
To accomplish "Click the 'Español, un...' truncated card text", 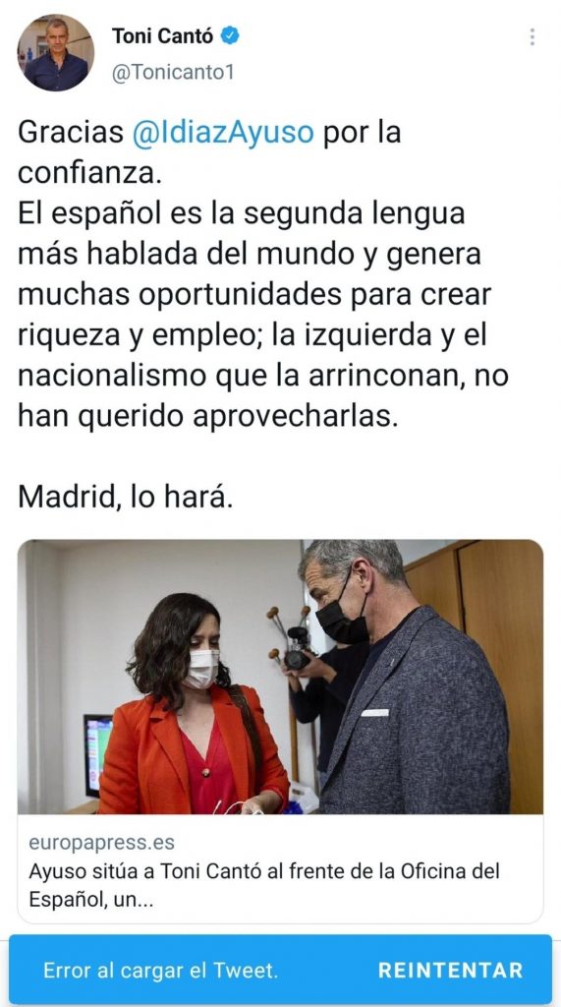I will [x=91, y=900].
